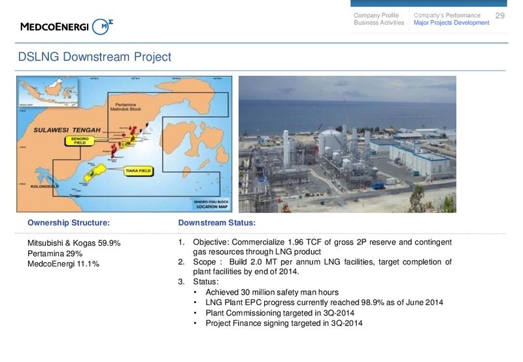
Task: Open 'Major Projects Development' section label
Action: pos(452,23)
